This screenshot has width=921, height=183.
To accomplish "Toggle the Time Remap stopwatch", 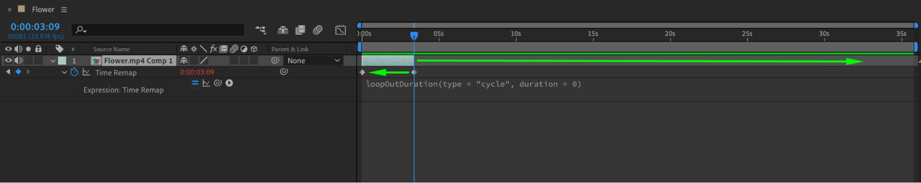I will (74, 72).
